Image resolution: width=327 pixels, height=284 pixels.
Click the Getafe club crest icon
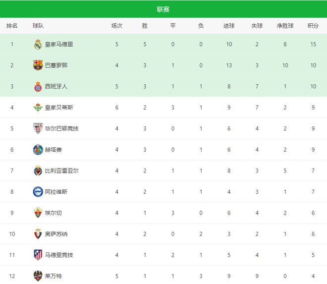[38, 150]
